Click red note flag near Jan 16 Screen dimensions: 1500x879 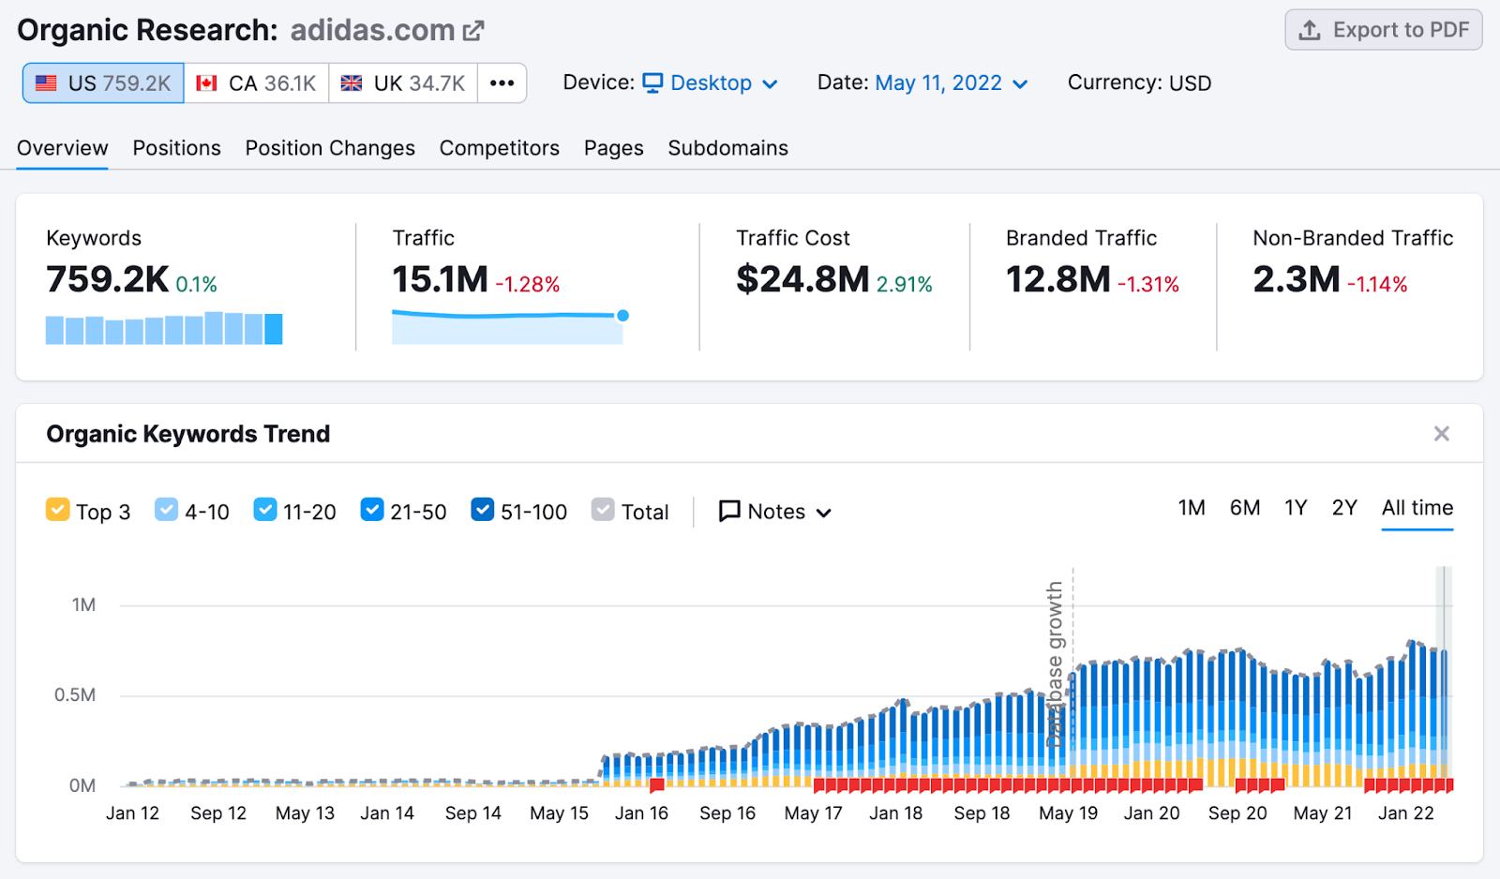(x=656, y=785)
